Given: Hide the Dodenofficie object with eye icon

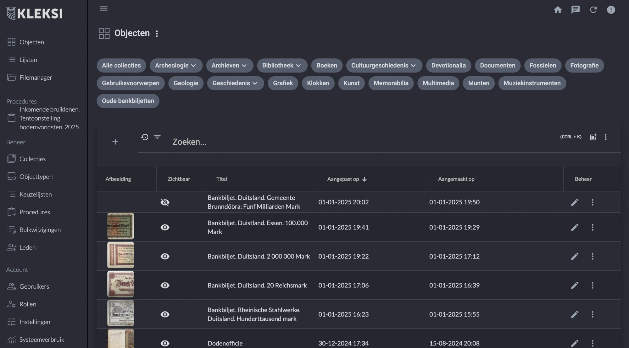Looking at the screenshot, I should point(165,343).
